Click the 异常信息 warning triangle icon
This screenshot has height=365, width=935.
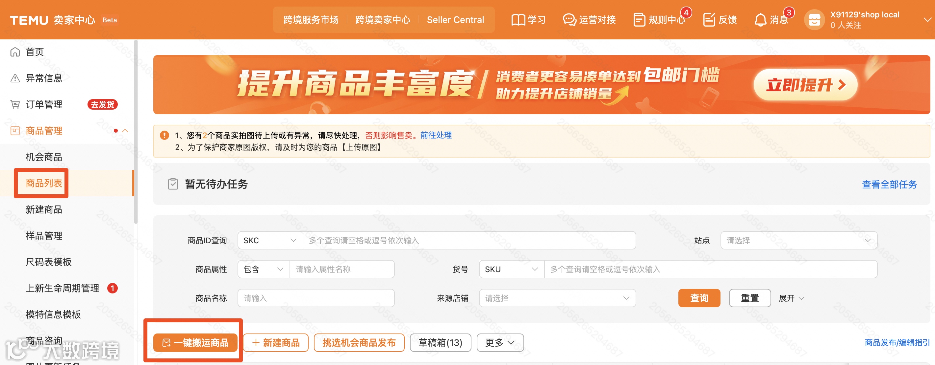[x=15, y=78]
